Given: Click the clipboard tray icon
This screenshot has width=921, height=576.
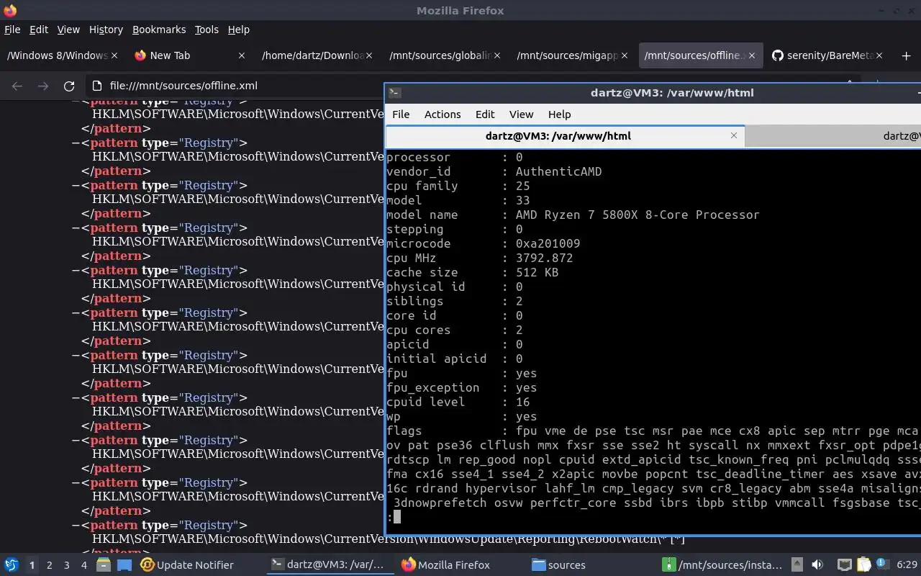Looking at the screenshot, I should [x=863, y=565].
